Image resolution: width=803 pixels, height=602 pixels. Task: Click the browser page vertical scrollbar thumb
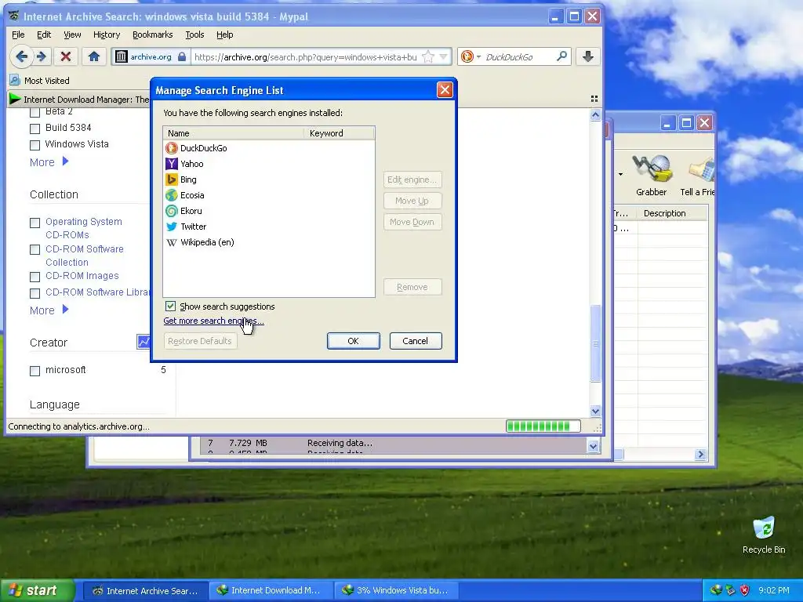[595, 343]
